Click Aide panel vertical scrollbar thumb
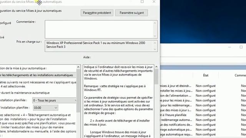 [x=156, y=77]
